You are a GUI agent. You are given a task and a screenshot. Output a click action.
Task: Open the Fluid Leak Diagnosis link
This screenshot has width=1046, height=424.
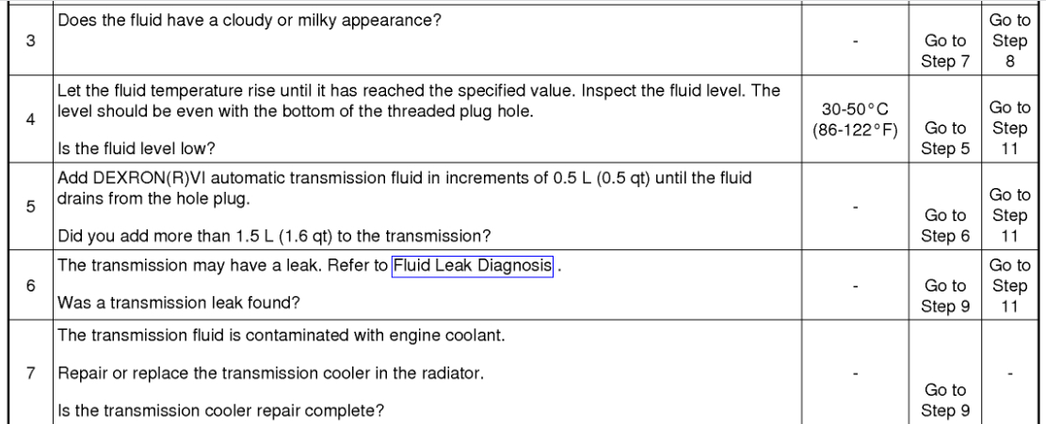pyautogui.click(x=472, y=267)
